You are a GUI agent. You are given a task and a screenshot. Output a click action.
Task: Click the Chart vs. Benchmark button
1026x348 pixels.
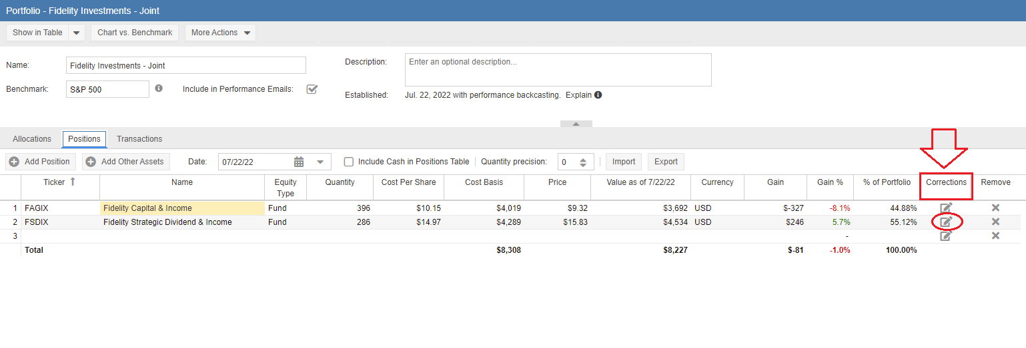(135, 33)
